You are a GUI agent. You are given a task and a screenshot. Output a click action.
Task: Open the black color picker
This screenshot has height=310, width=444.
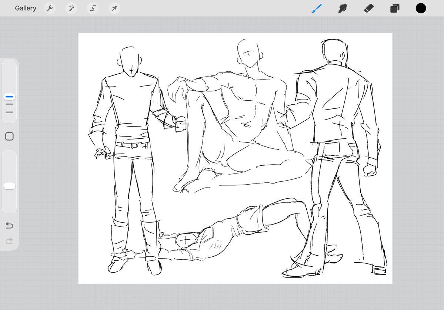(x=421, y=8)
